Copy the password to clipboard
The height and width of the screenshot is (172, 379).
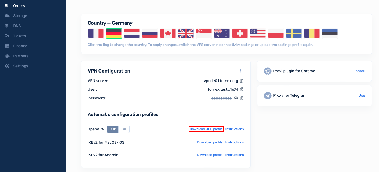(242, 98)
